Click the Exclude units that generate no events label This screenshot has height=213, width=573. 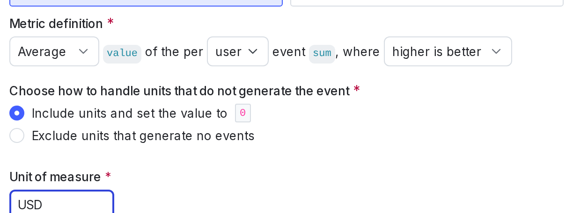tap(143, 136)
